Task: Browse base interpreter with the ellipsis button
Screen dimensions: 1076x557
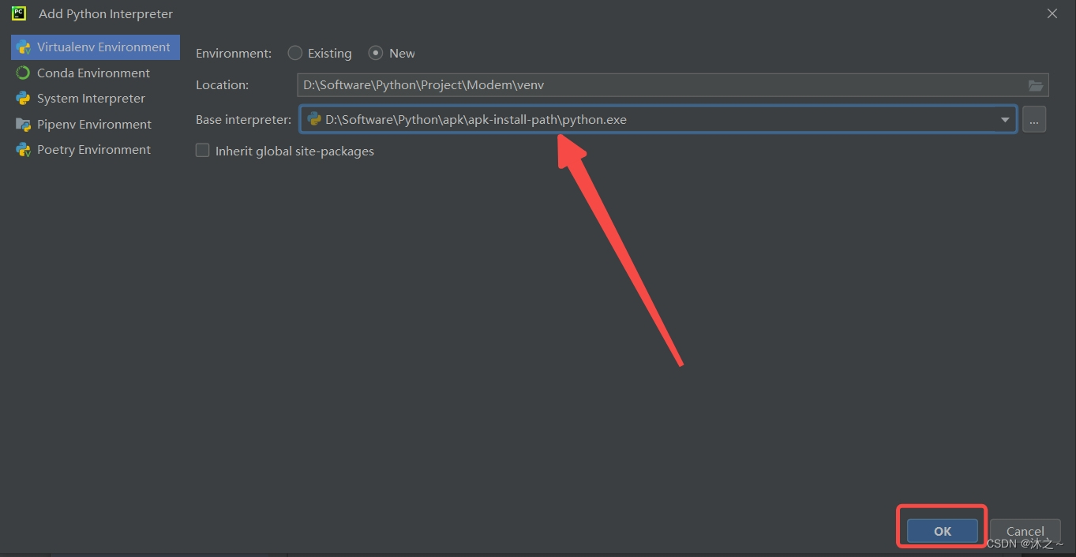Action: [1034, 120]
